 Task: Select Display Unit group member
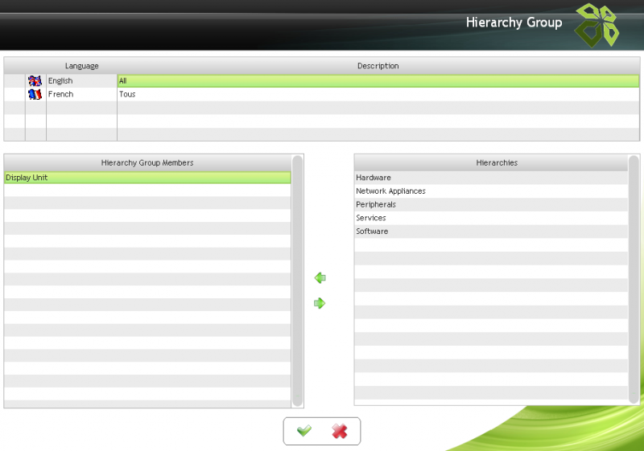[27, 178]
